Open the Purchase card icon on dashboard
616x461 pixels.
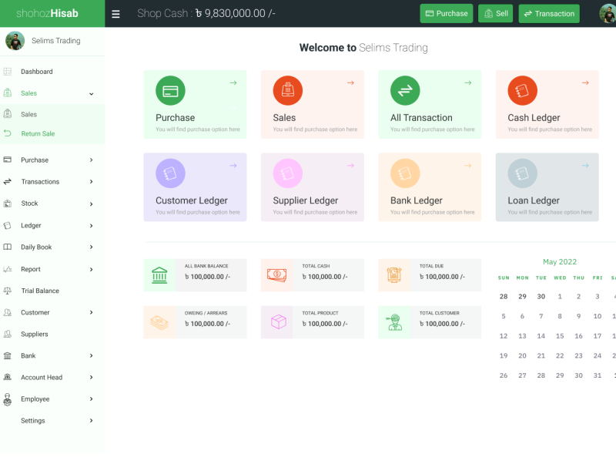170,90
